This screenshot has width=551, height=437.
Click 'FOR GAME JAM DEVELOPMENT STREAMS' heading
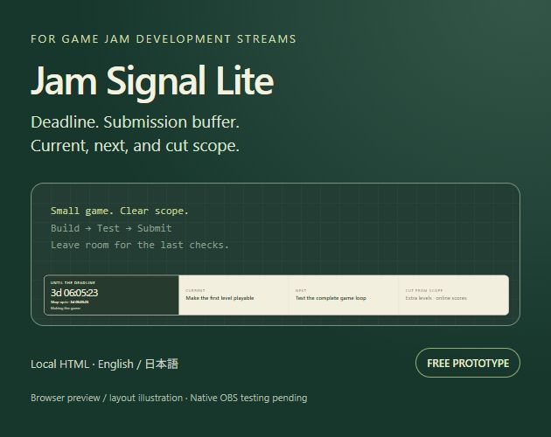coord(164,39)
